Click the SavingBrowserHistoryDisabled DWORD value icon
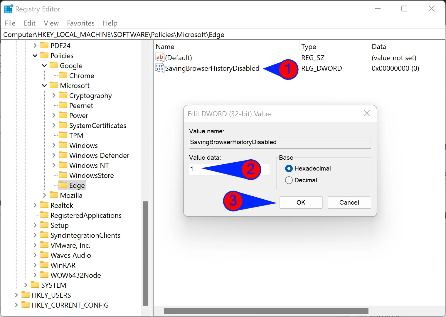The width and height of the screenshot is (446, 317). click(159, 68)
